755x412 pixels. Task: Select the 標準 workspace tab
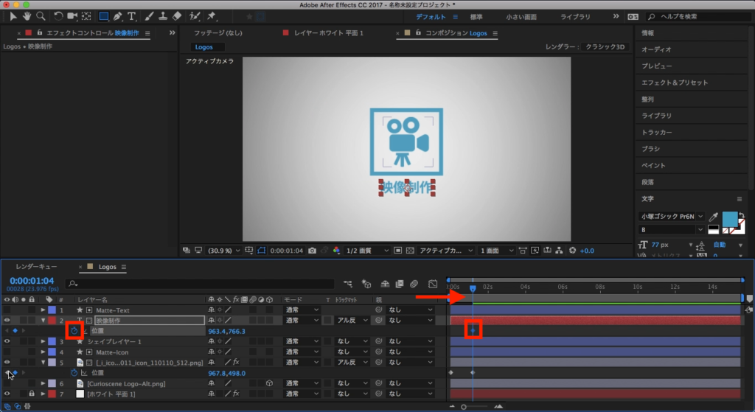click(x=476, y=15)
